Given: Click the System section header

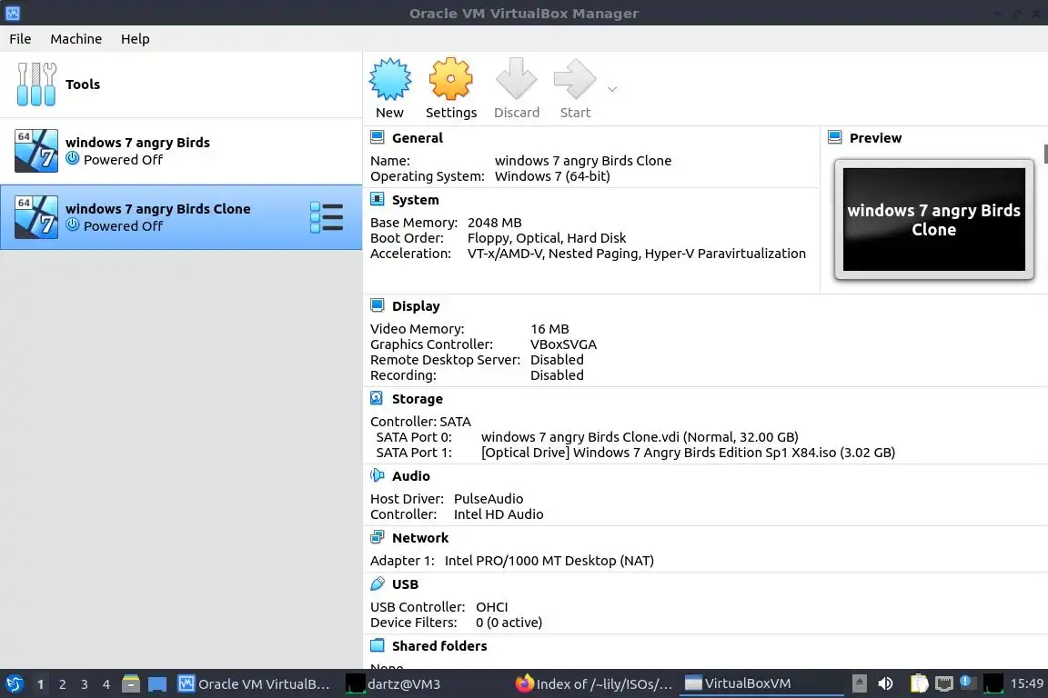Looking at the screenshot, I should 415,200.
